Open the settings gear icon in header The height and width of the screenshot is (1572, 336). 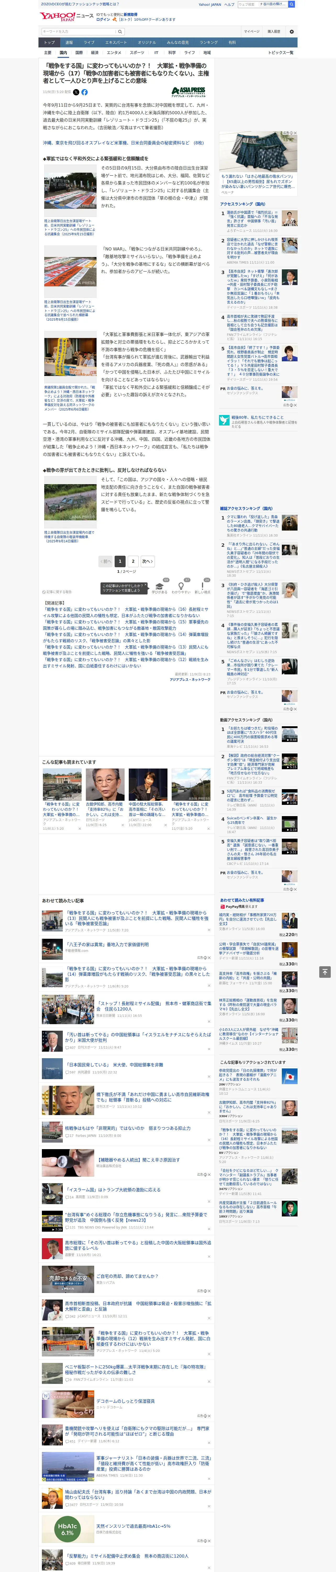point(292,31)
